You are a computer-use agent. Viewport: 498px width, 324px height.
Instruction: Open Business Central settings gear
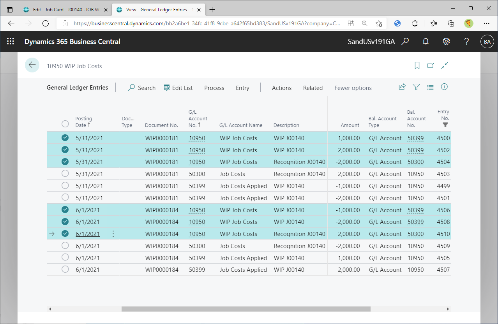click(446, 41)
